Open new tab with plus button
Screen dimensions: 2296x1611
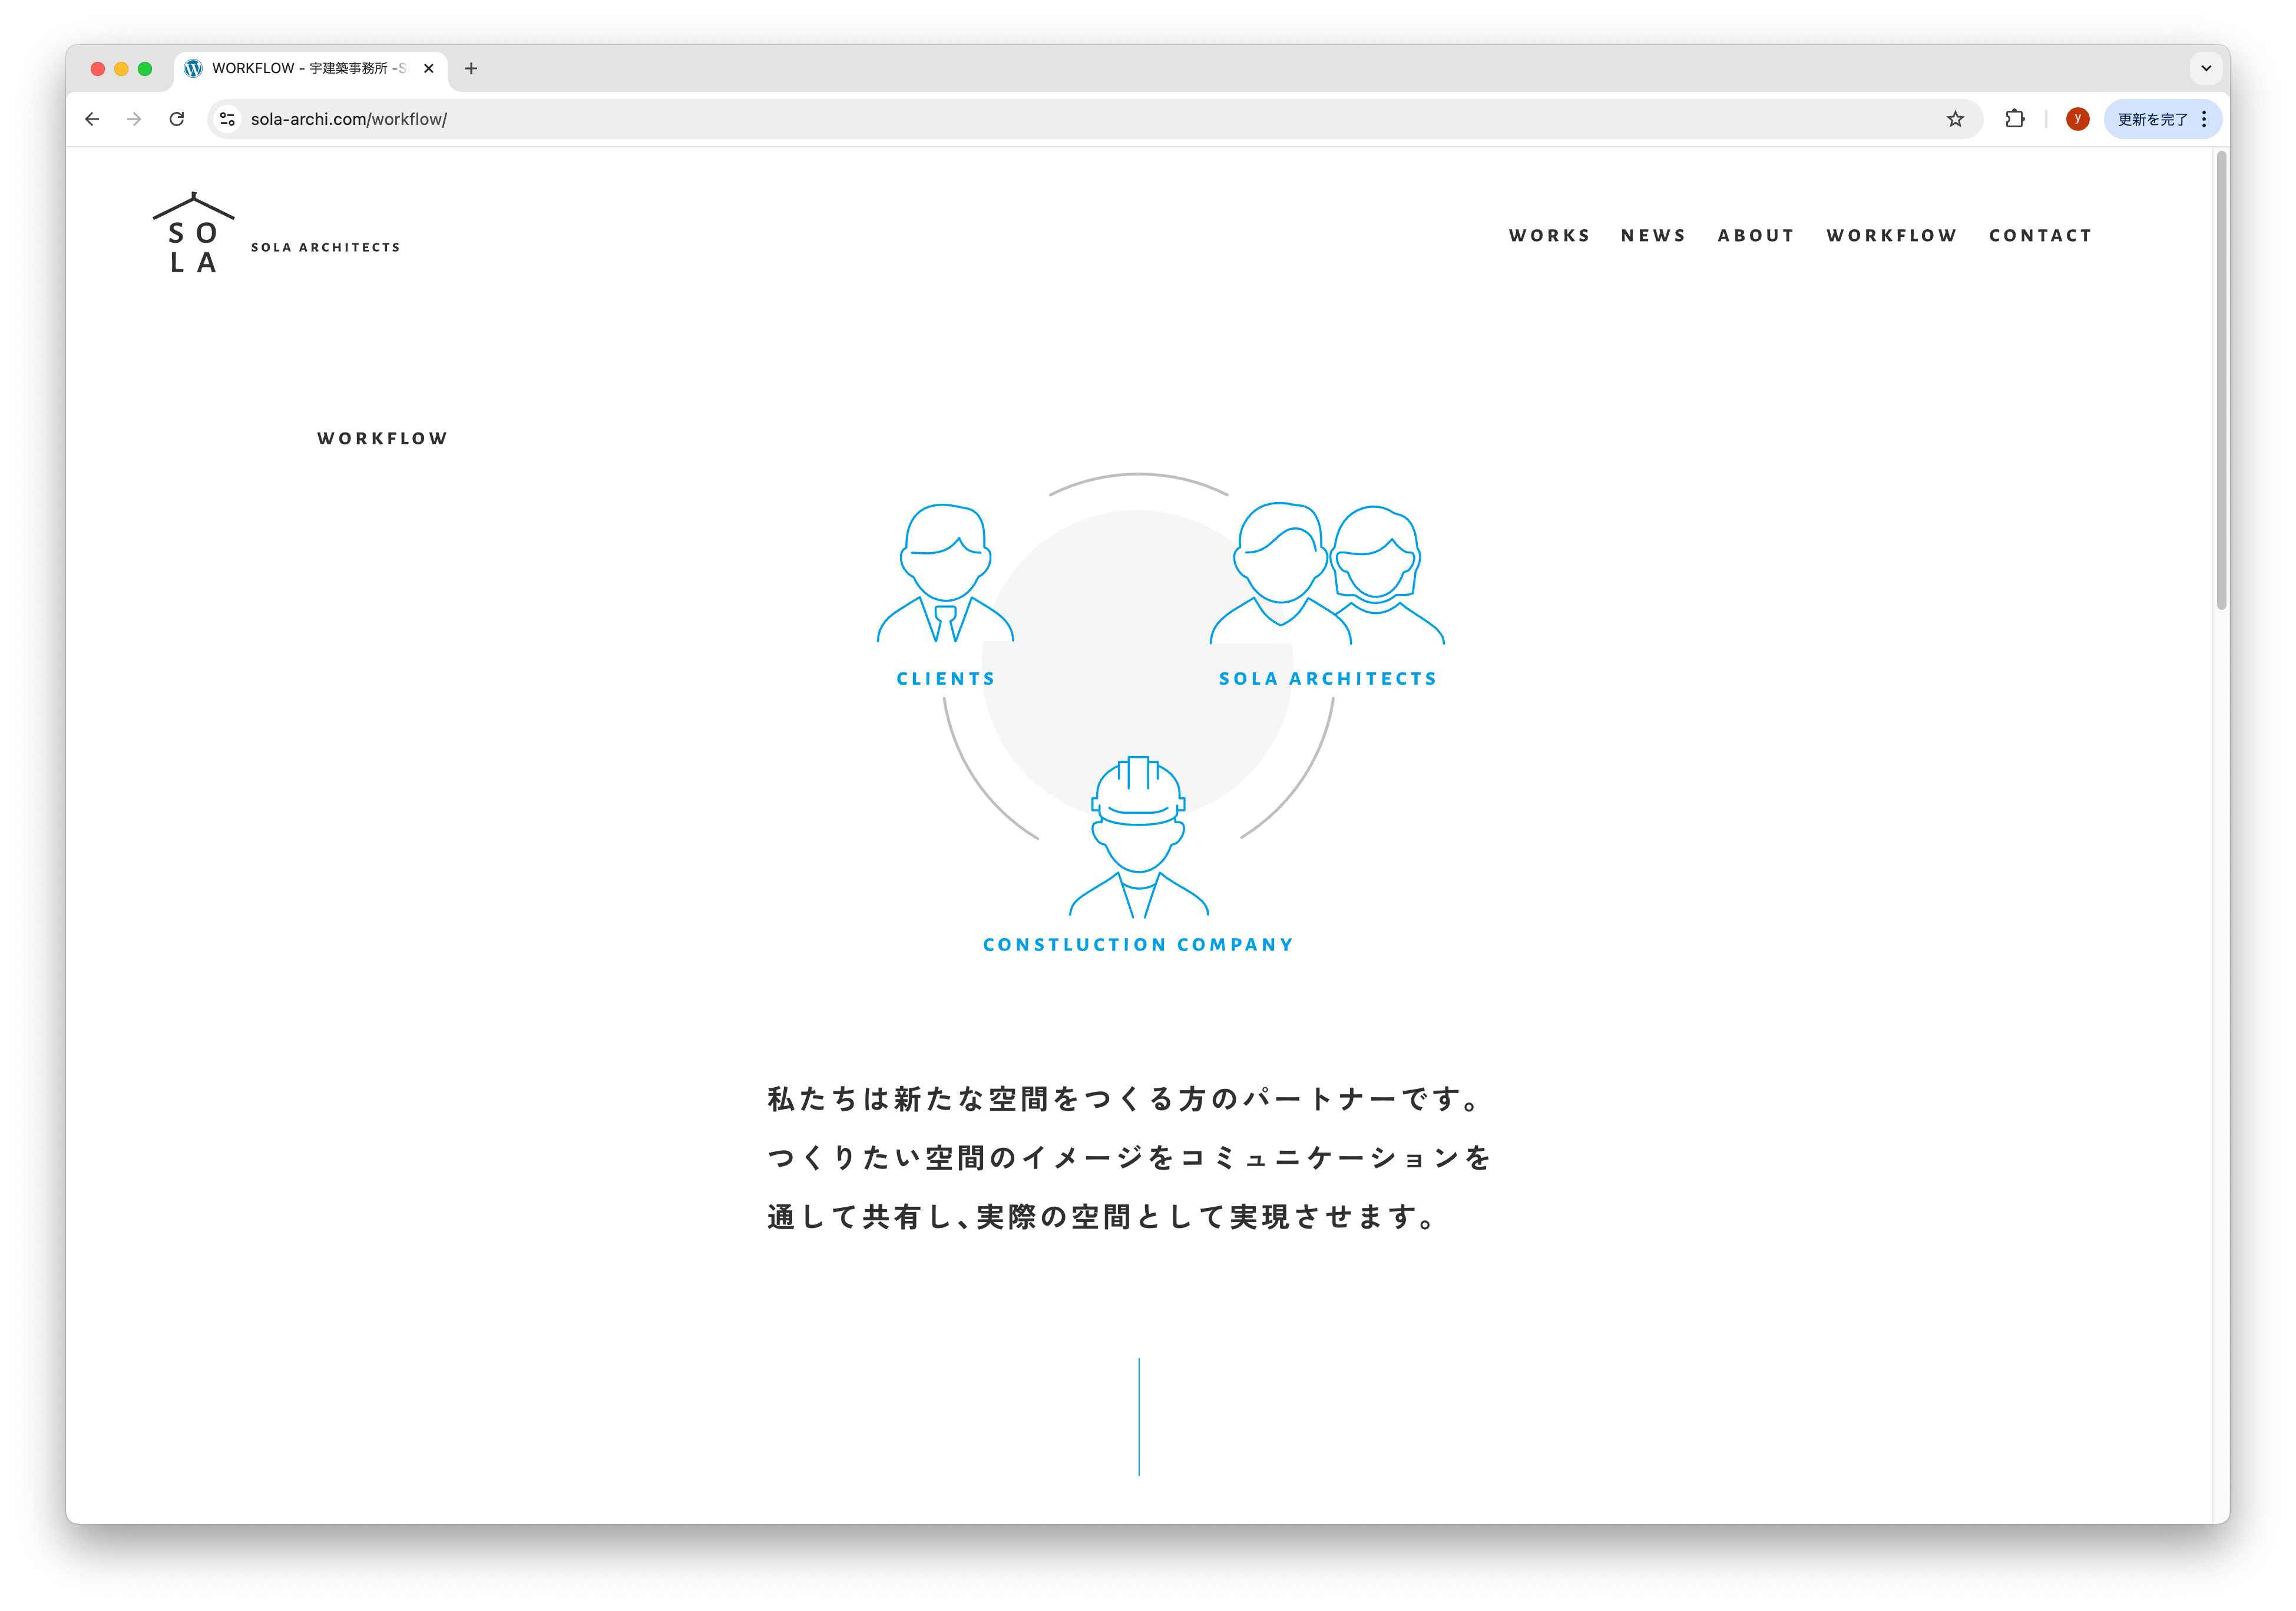tap(471, 68)
